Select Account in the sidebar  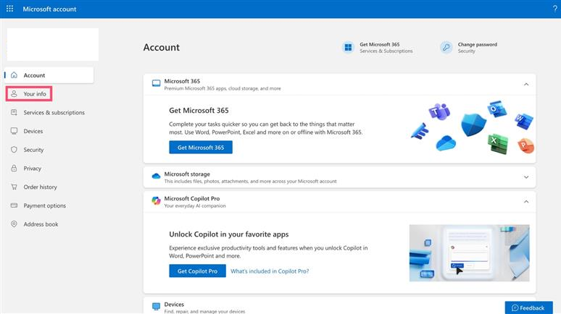pyautogui.click(x=49, y=75)
